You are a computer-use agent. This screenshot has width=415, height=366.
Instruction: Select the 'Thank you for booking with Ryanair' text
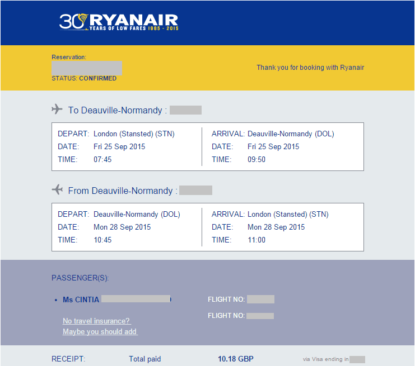pos(310,68)
